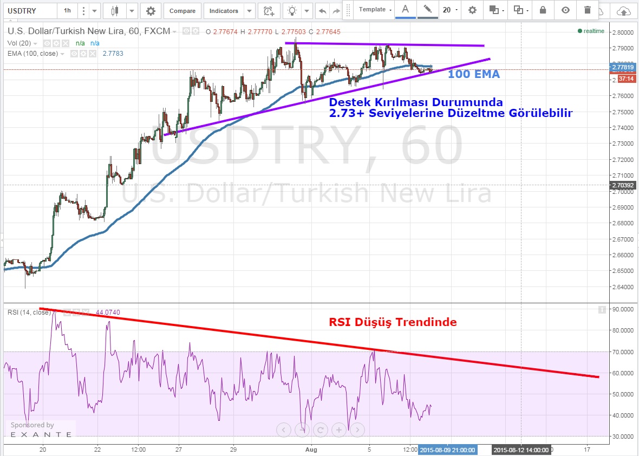Expand the candlestick chart style dropdown
The width and height of the screenshot is (639, 456).
132,11
